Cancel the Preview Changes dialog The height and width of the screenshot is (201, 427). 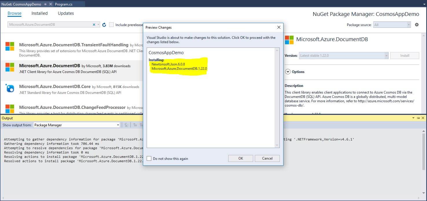pyautogui.click(x=267, y=158)
